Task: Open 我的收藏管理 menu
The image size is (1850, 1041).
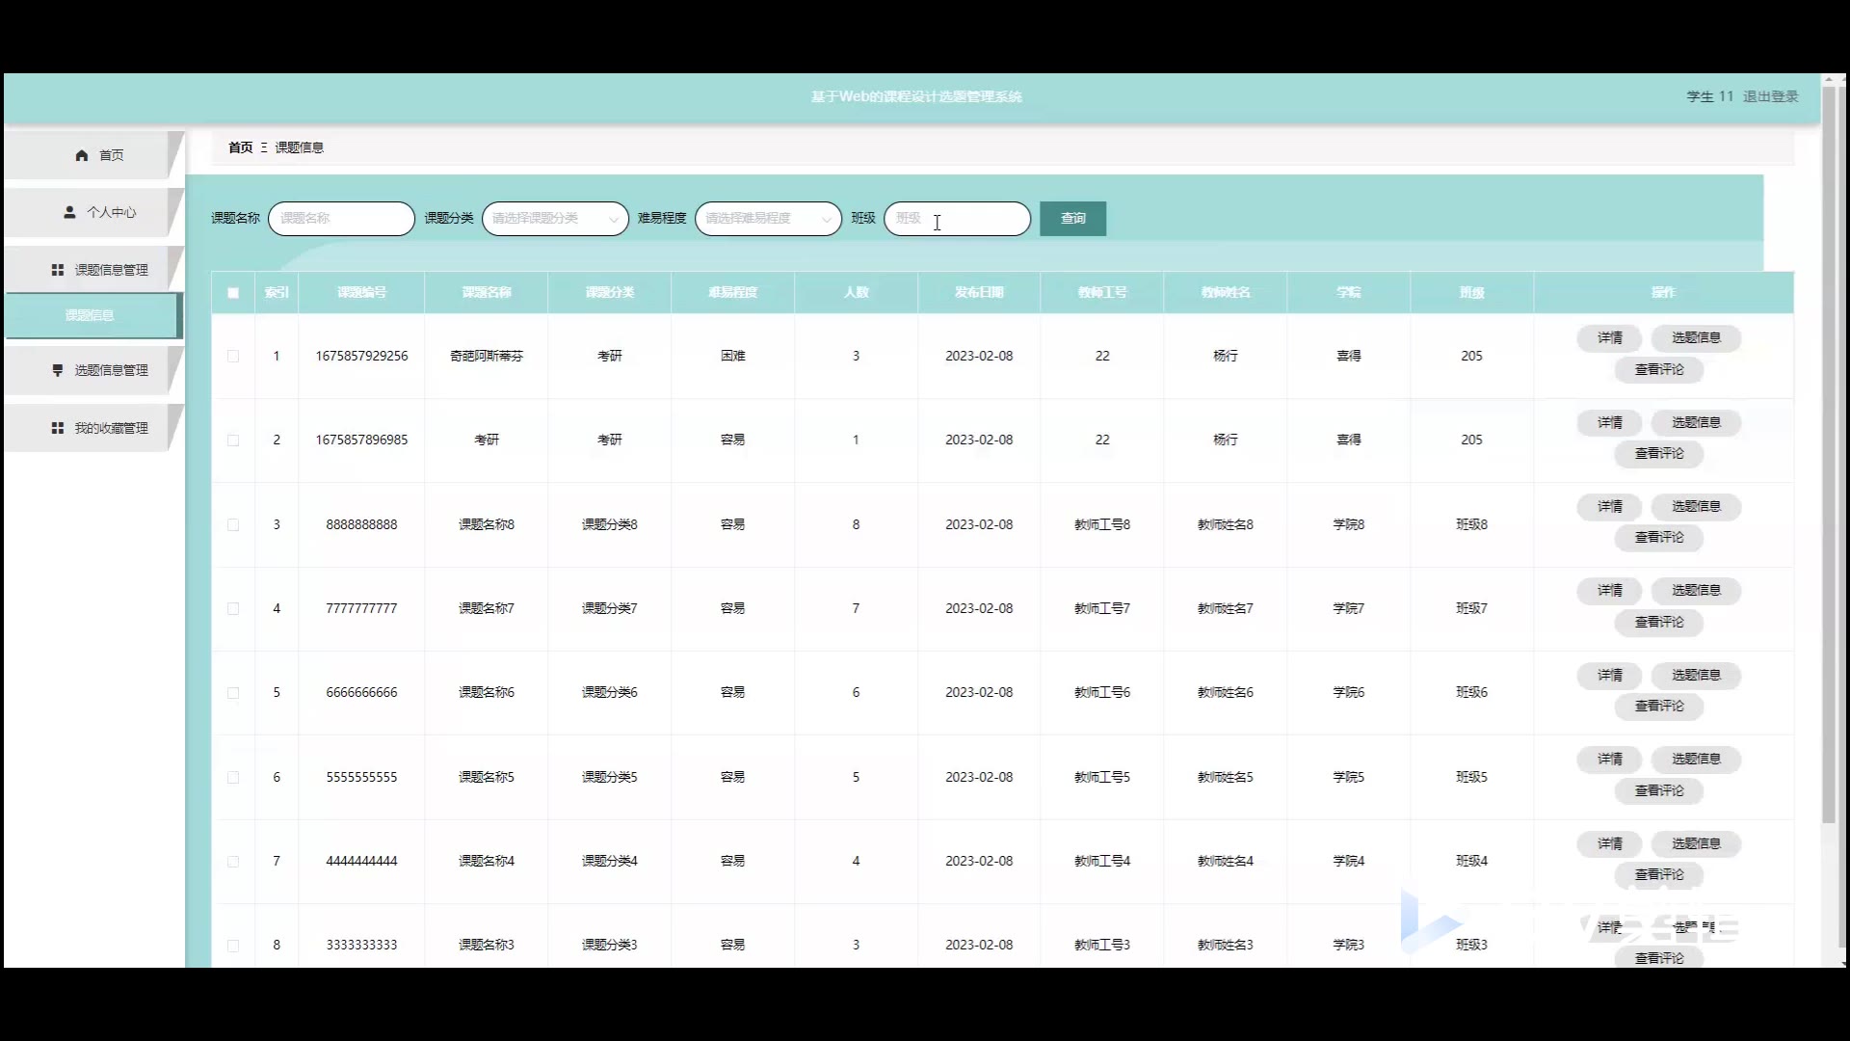Action: pyautogui.click(x=111, y=428)
